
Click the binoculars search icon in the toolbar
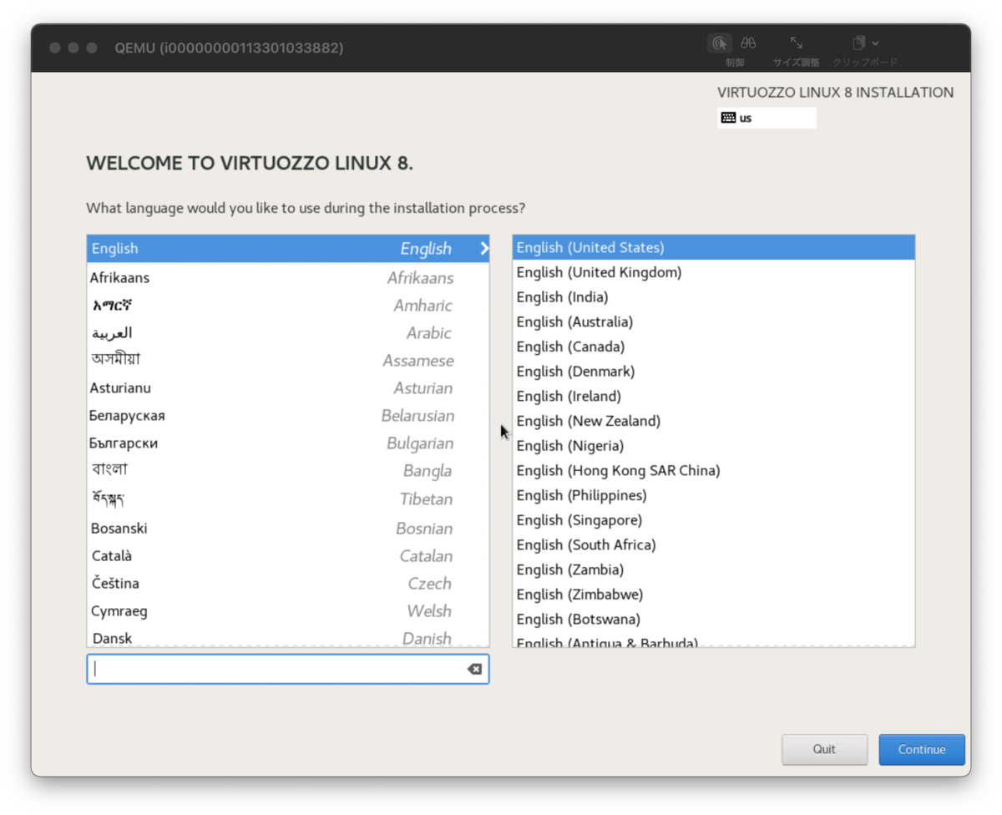pyautogui.click(x=747, y=43)
